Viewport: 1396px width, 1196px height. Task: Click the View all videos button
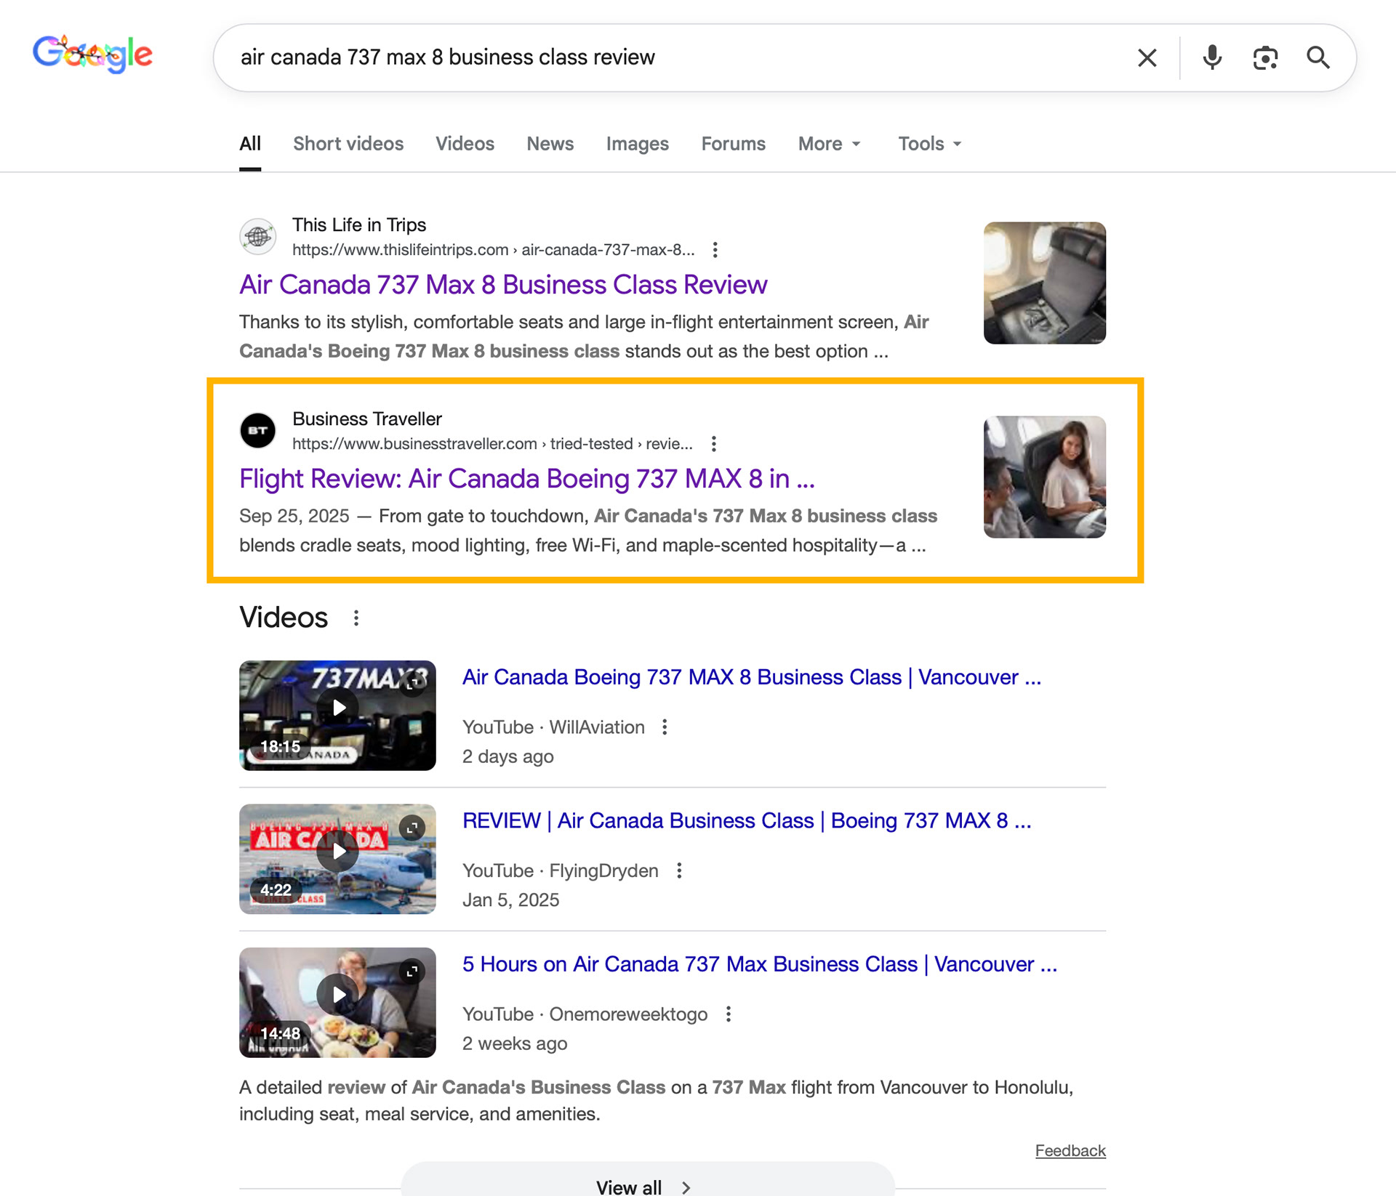(x=644, y=1186)
